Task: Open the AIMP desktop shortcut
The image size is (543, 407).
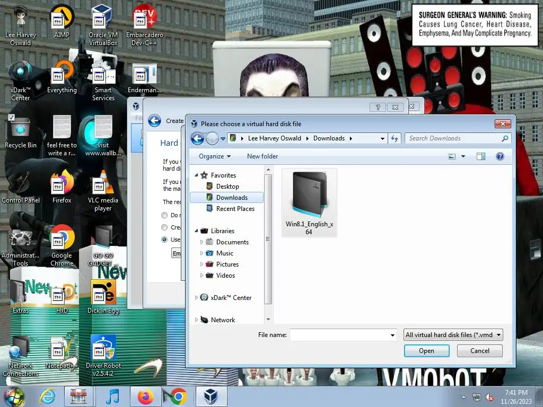Action: pos(62,21)
